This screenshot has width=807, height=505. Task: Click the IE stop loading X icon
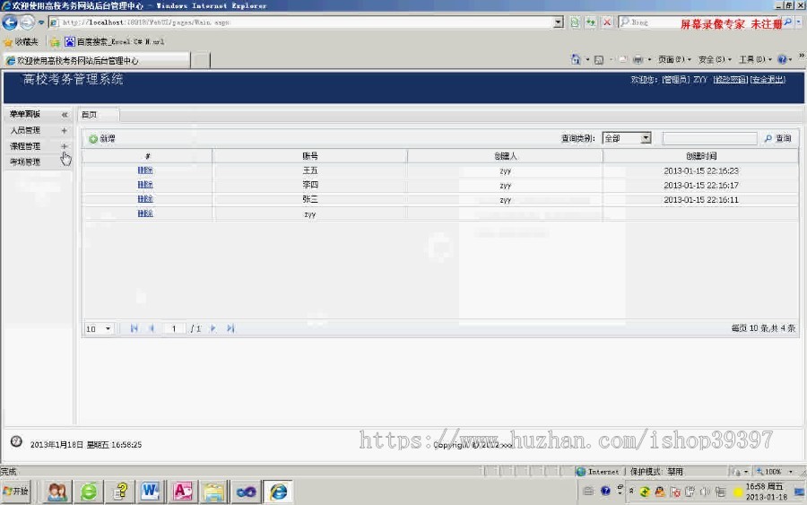pyautogui.click(x=607, y=22)
